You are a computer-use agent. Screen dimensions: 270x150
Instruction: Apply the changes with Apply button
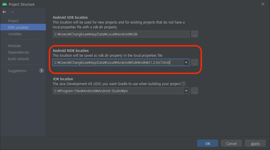click(255, 143)
